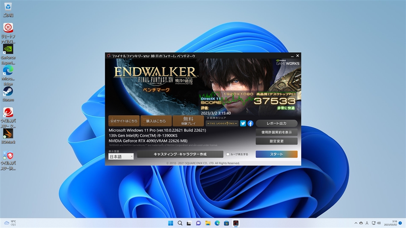The height and width of the screenshot is (228, 406).
Task: Share result on Facebook
Action: 251,123
